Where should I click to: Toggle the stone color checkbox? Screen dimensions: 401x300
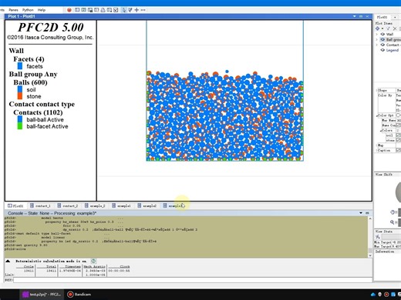coord(399,140)
